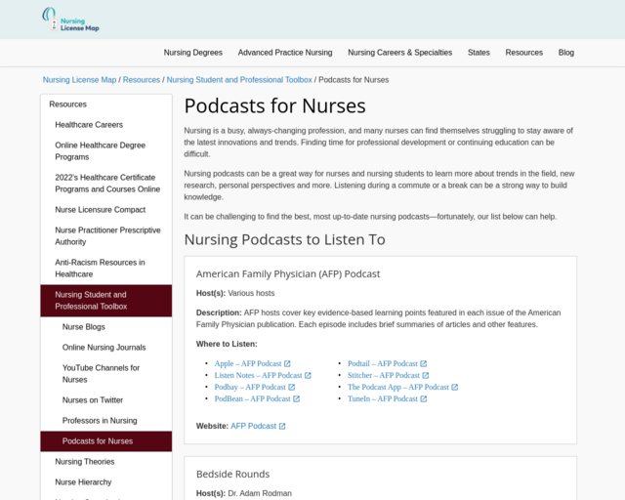625x500 pixels.
Task: Click Podcasts for Nurses breadcrumb text
Action: (x=354, y=80)
